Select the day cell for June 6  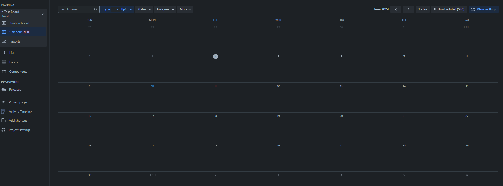pos(341,68)
